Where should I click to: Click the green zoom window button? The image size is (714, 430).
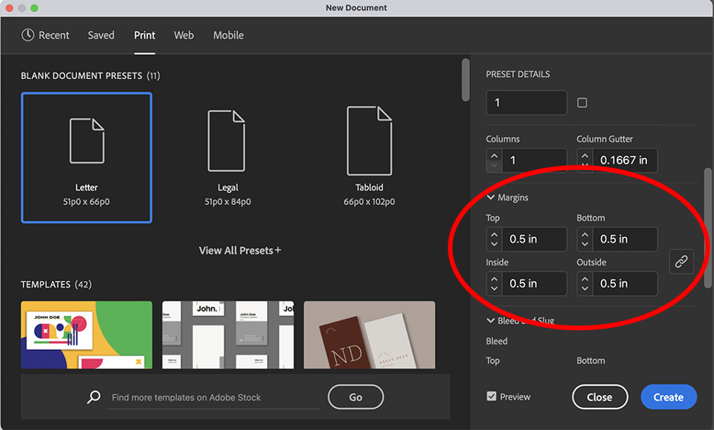coord(34,8)
